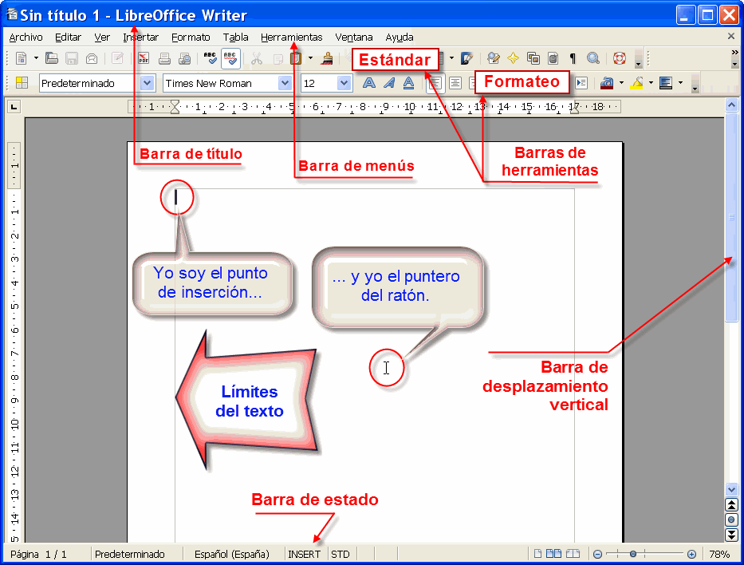This screenshot has width=744, height=565.
Task: Click the Format Paintbrush icon
Action: 327,58
